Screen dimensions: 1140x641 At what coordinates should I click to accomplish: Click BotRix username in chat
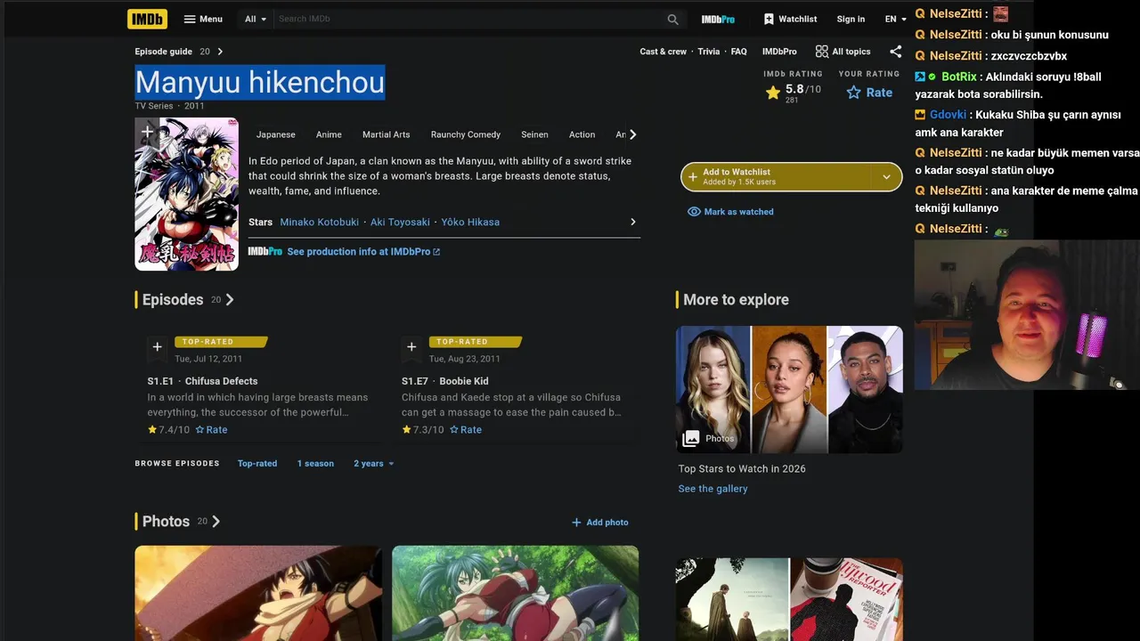pyautogui.click(x=958, y=77)
